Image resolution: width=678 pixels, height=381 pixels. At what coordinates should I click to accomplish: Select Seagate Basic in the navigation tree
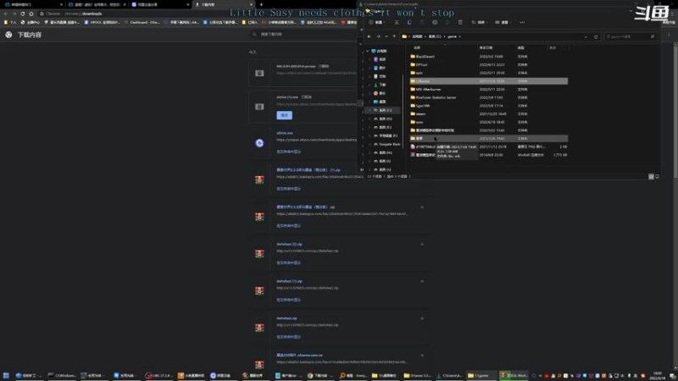click(x=386, y=144)
